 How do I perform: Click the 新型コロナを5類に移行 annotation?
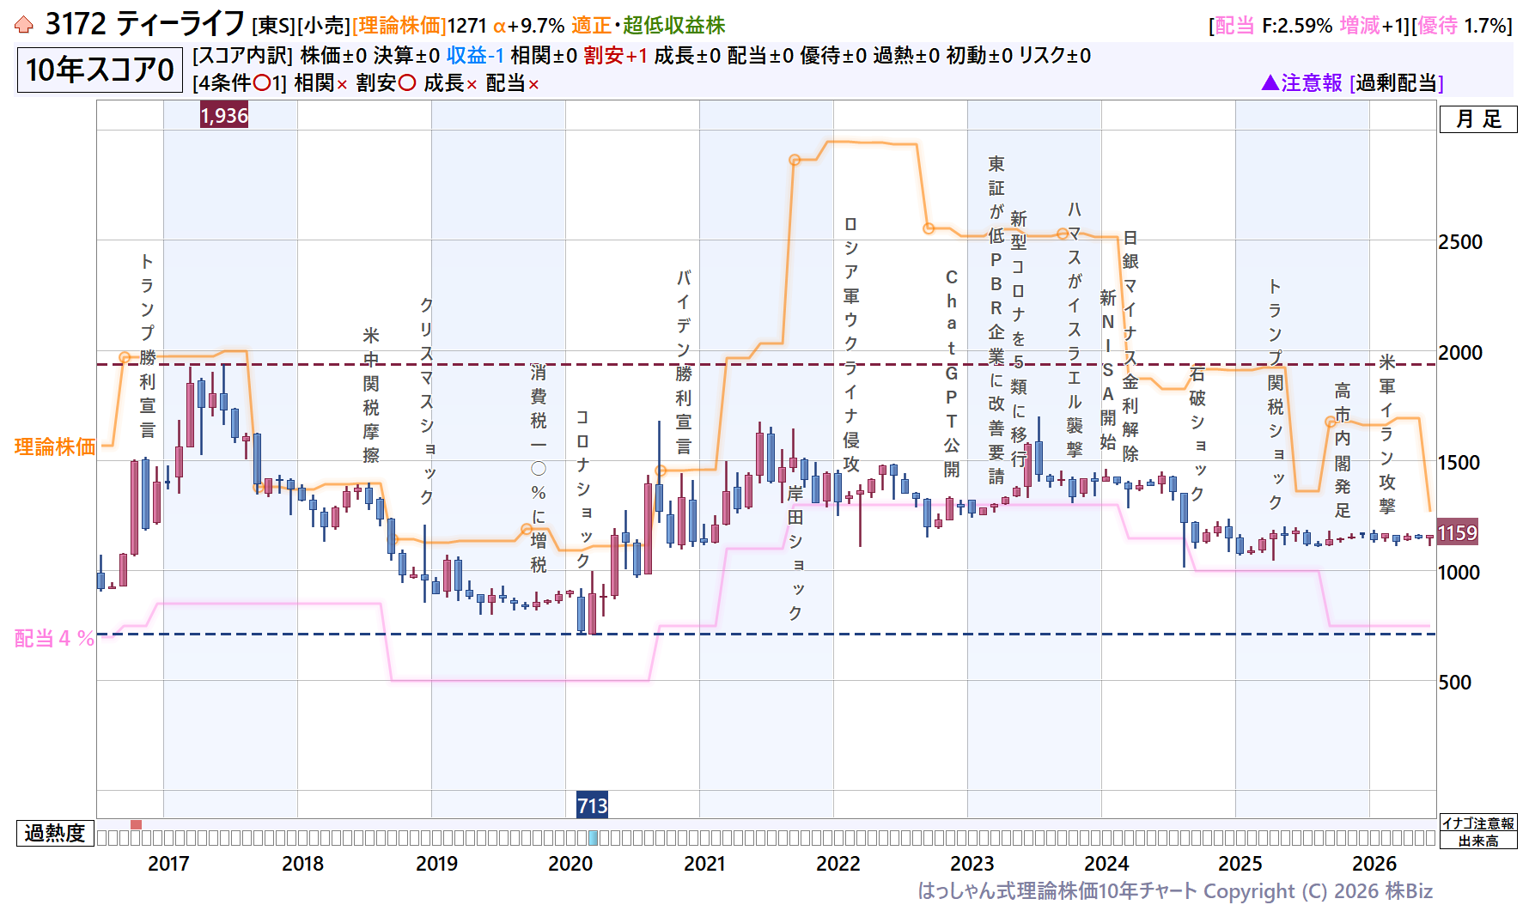coord(1018,338)
